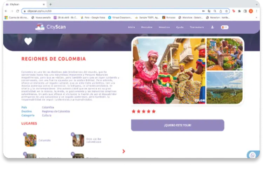Image resolution: width=263 pixels, height=170 pixels.
Task: Click the zoom magnifier icon in address bar
Action: [215, 11]
